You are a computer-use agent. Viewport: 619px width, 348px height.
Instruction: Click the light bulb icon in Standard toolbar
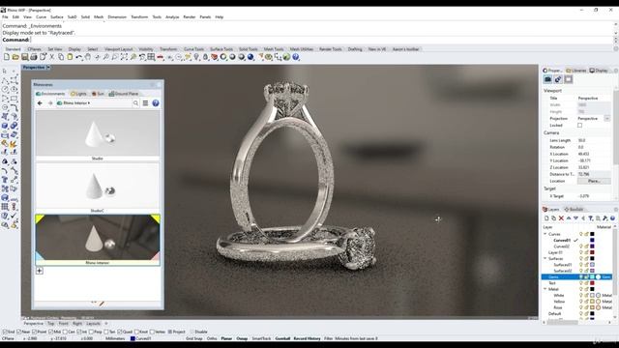click(x=196, y=57)
